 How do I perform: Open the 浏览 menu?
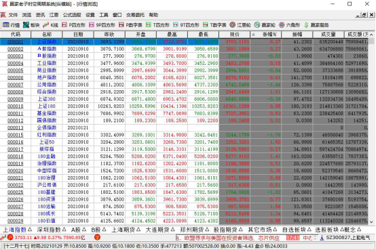pos(27,15)
